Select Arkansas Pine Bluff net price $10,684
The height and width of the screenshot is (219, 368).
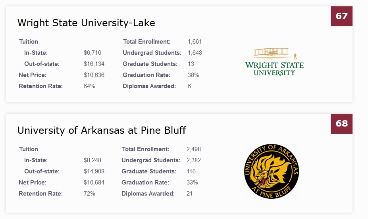pyautogui.click(x=94, y=182)
